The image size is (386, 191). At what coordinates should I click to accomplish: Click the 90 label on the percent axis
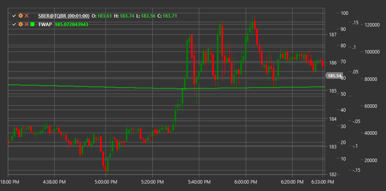[343, 29]
